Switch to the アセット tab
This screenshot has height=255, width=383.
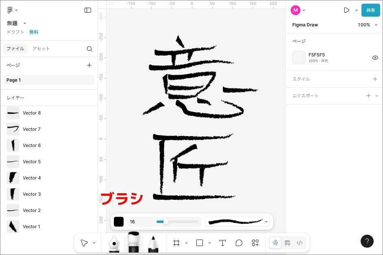41,49
